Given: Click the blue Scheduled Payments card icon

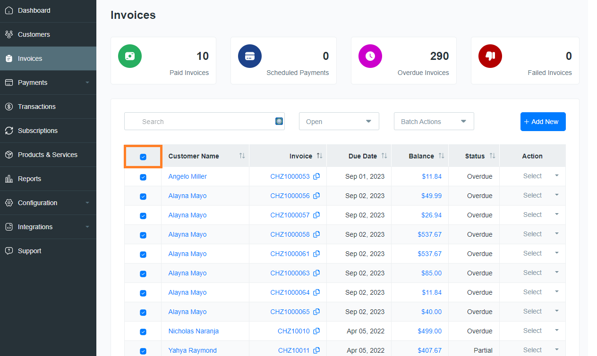Looking at the screenshot, I should (250, 56).
